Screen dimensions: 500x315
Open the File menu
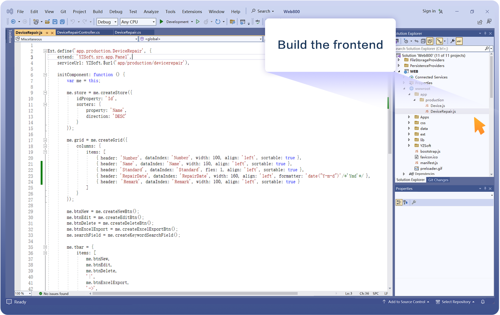pos(20,11)
